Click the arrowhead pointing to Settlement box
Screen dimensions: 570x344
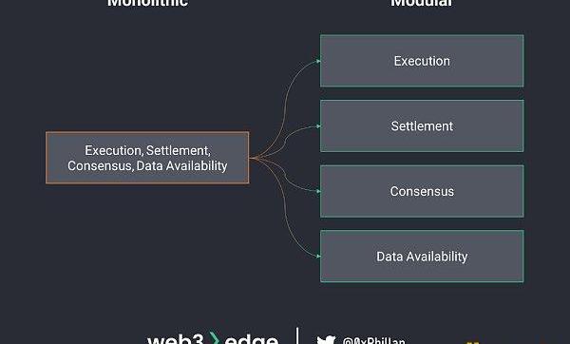click(318, 126)
